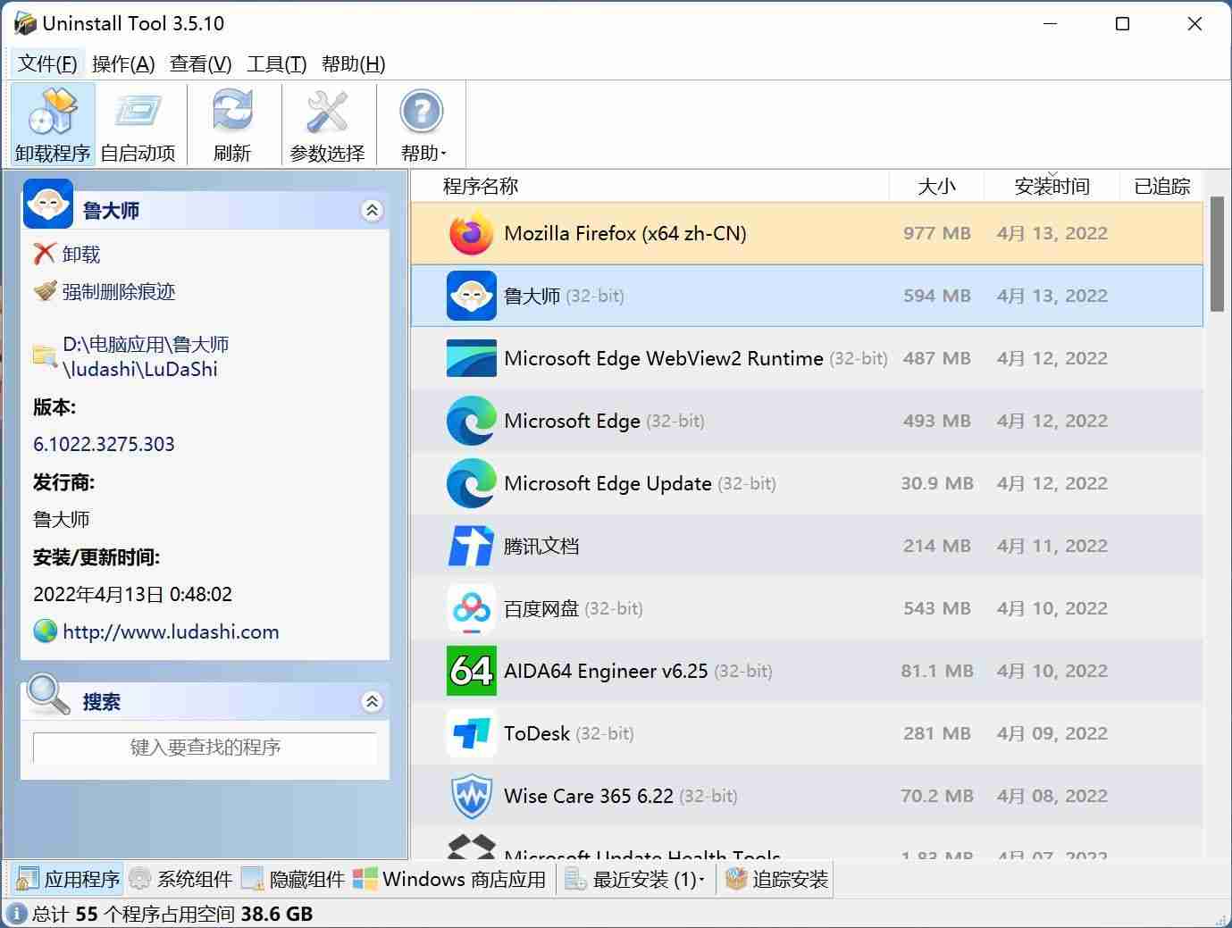Image resolution: width=1232 pixels, height=928 pixels.
Task: Click the 鲁大师 logo in details panel header
Action: pos(48,204)
